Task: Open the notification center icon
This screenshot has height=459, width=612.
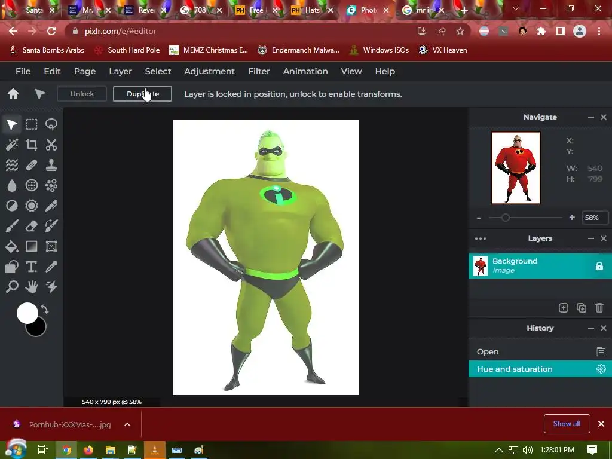Action: pos(592,450)
